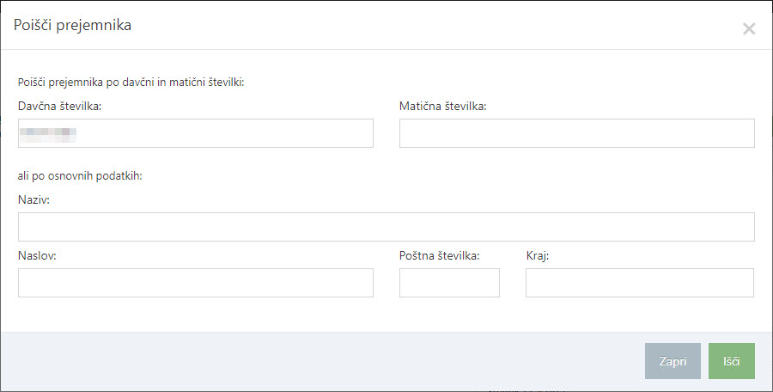Click the "po davčni in matični številki" instruction text
Viewport: 773px width, 392px height.
click(x=131, y=83)
